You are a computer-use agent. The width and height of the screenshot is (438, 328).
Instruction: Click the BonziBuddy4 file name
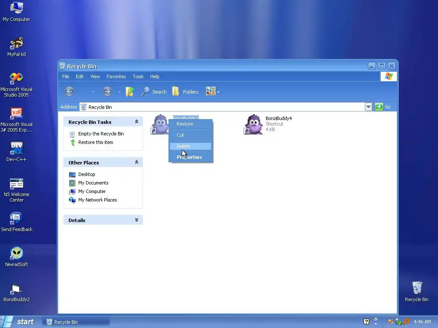278,118
